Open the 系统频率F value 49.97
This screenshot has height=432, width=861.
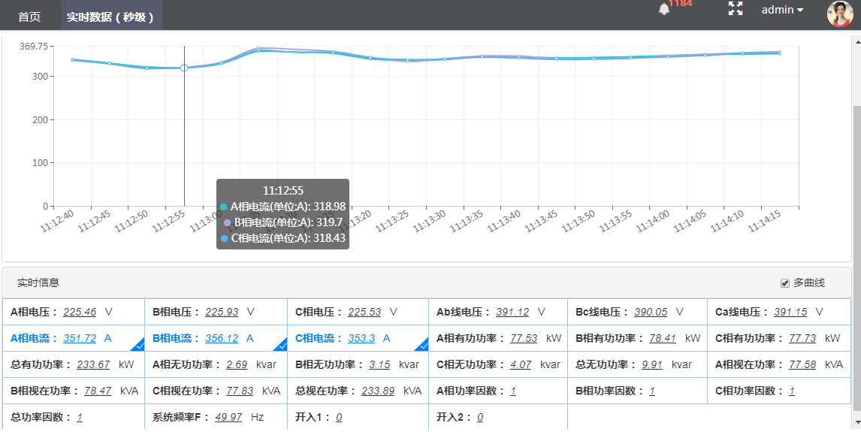tap(228, 417)
